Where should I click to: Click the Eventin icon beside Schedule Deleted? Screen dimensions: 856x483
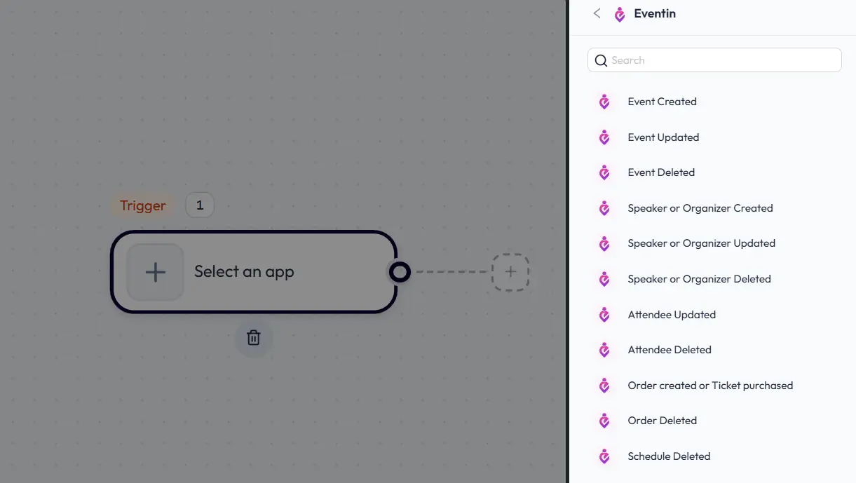[x=604, y=456]
